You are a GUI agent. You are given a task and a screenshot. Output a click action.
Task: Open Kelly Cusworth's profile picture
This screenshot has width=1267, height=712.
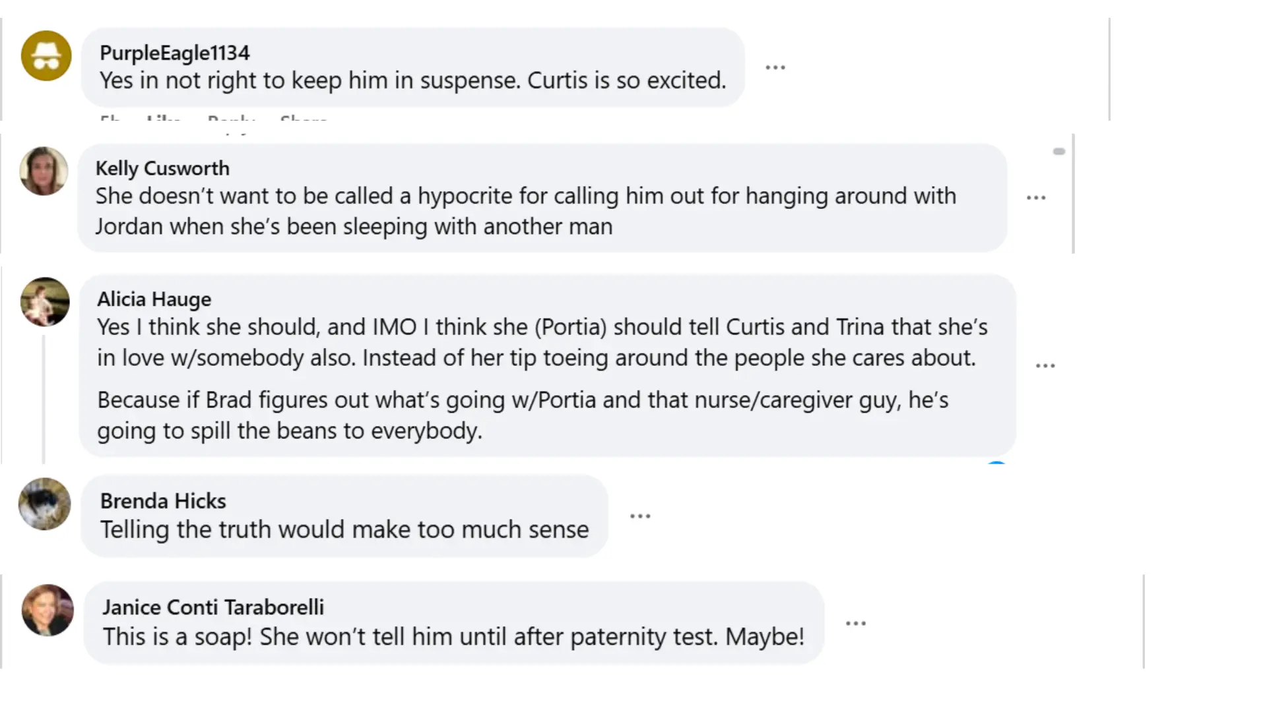(x=44, y=171)
